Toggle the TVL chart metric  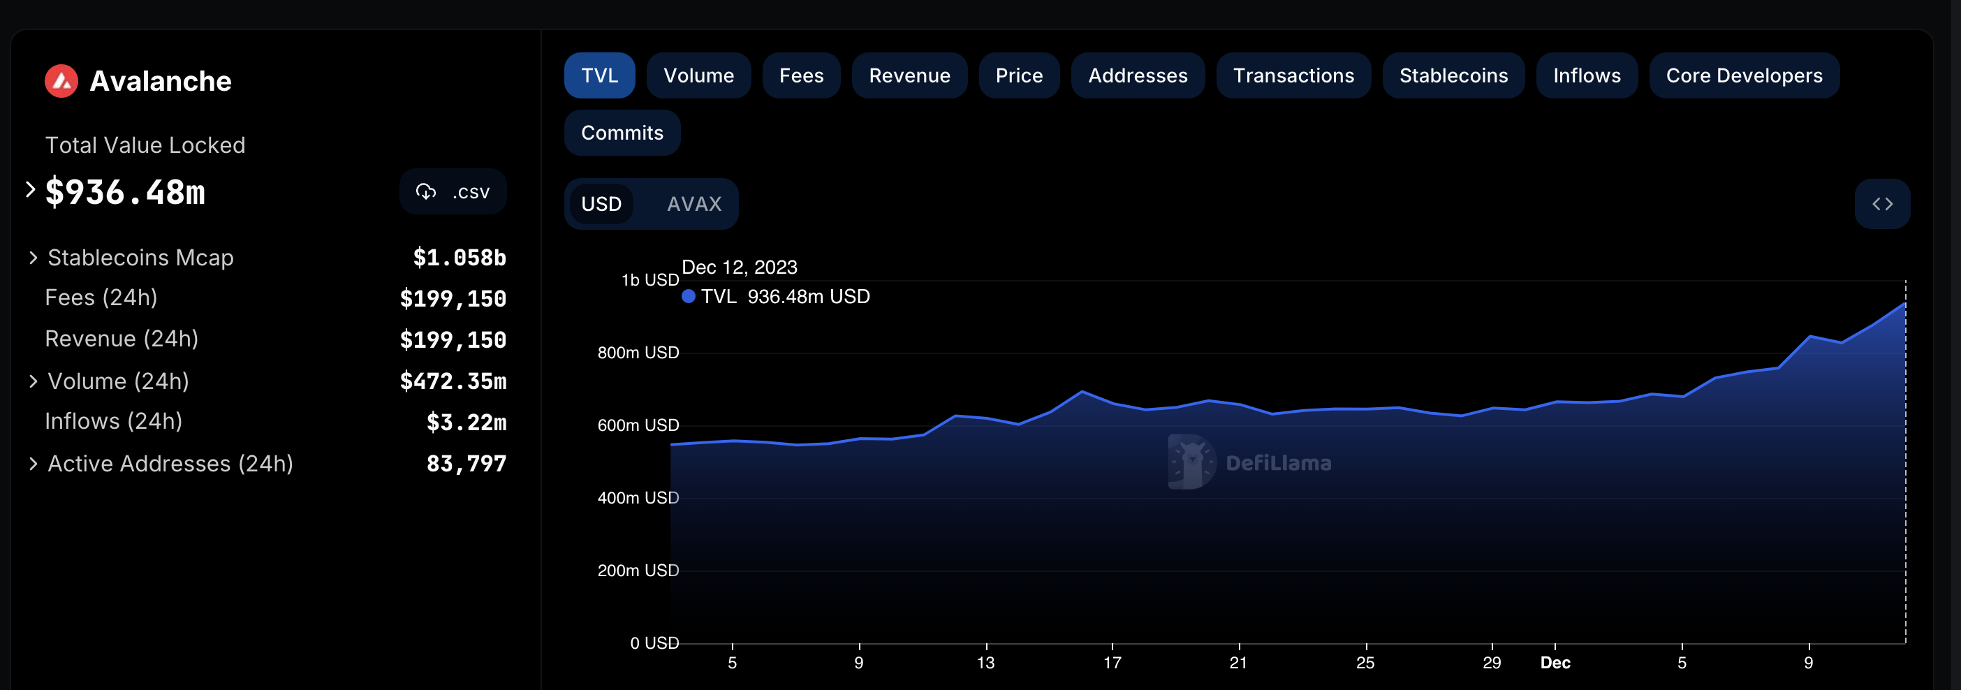[600, 75]
